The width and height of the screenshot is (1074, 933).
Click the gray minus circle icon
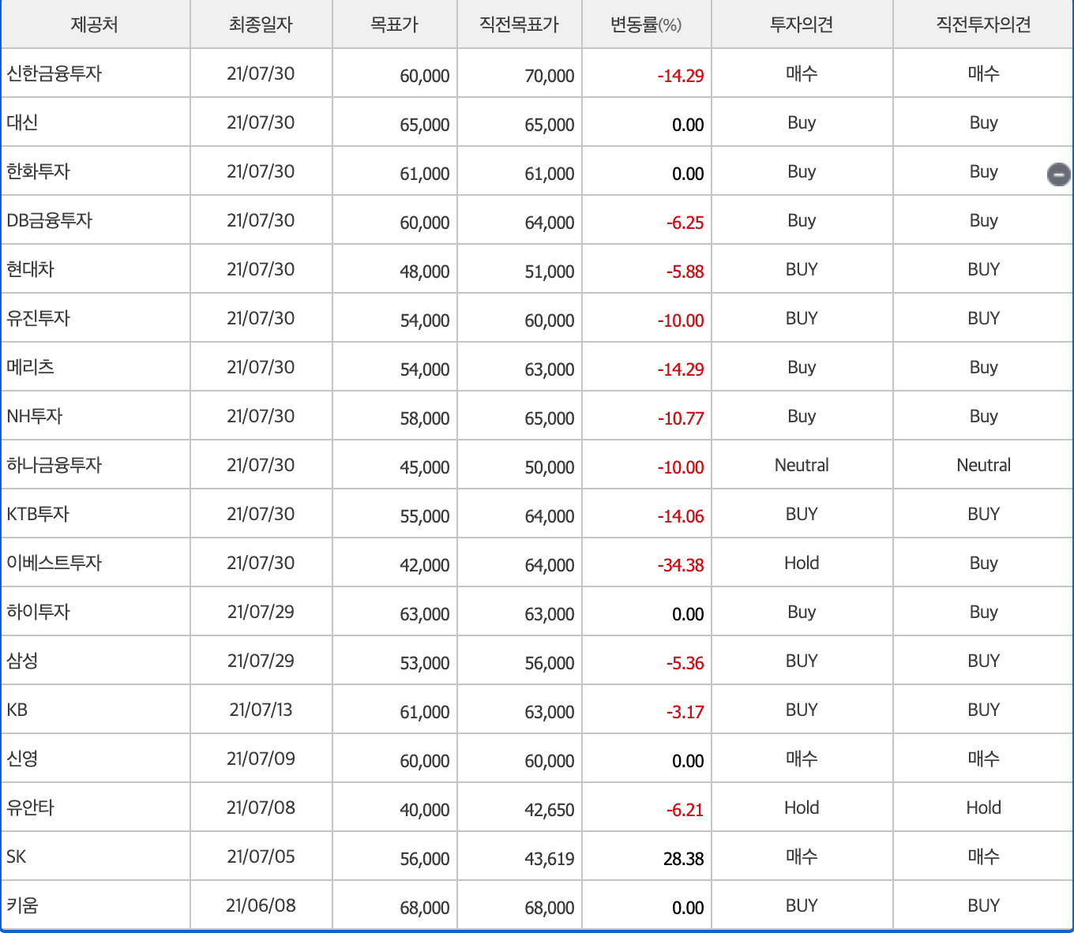1058,174
